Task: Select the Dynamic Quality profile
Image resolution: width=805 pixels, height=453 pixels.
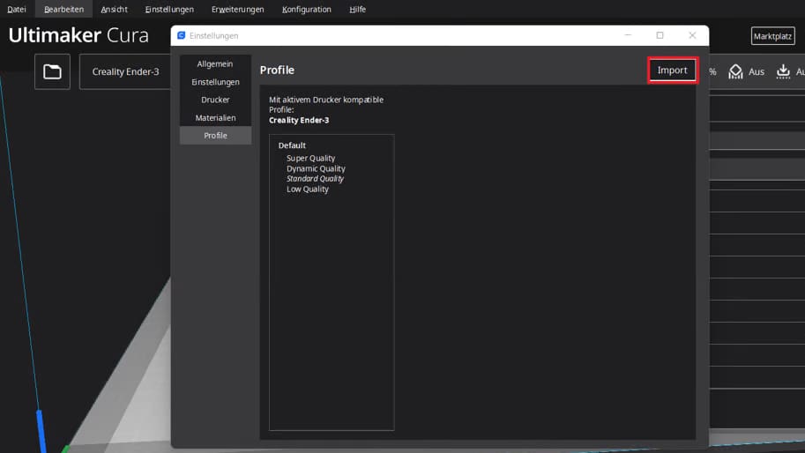Action: (x=316, y=168)
